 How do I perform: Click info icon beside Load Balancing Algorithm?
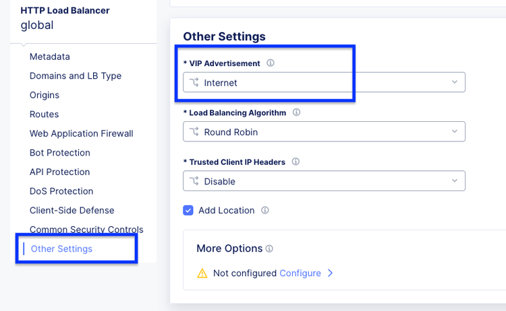(x=297, y=112)
